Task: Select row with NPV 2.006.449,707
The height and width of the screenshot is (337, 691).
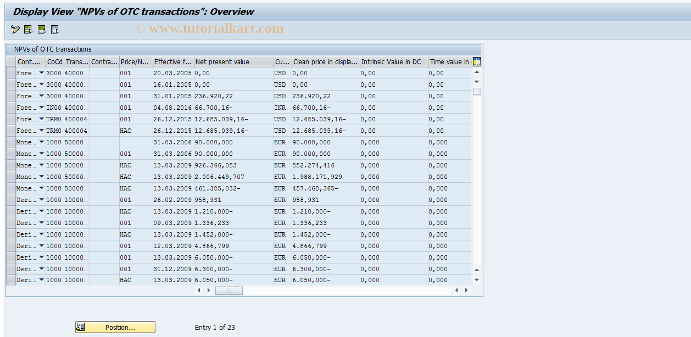Action: (x=11, y=177)
